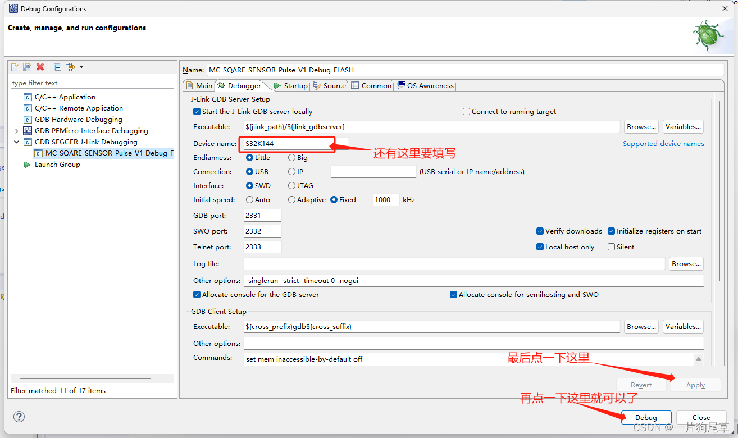Click the bug icon on Debugger tab
The height and width of the screenshot is (438, 738).
pos(222,85)
